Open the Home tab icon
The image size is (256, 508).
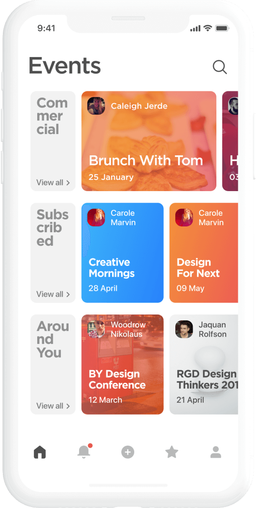[40, 452]
